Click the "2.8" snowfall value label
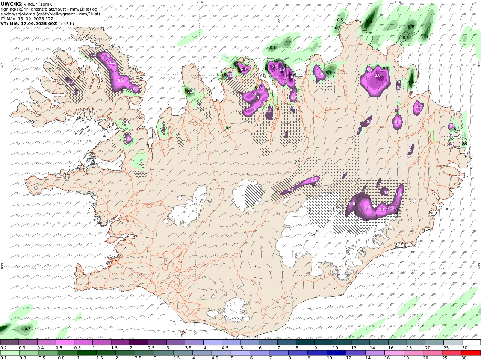This screenshot has width=481, height=361. 290,77
